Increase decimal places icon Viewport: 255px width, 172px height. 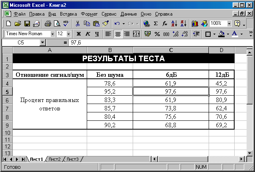click(175, 34)
